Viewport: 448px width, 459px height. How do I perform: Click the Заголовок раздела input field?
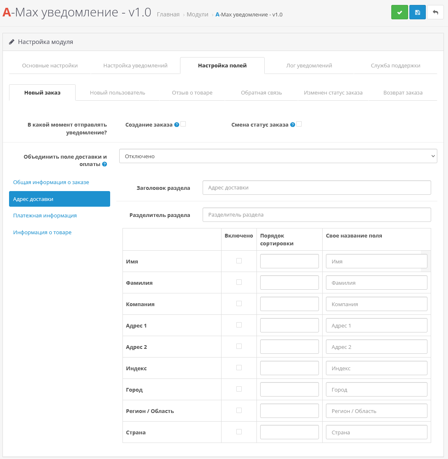pyautogui.click(x=316, y=187)
